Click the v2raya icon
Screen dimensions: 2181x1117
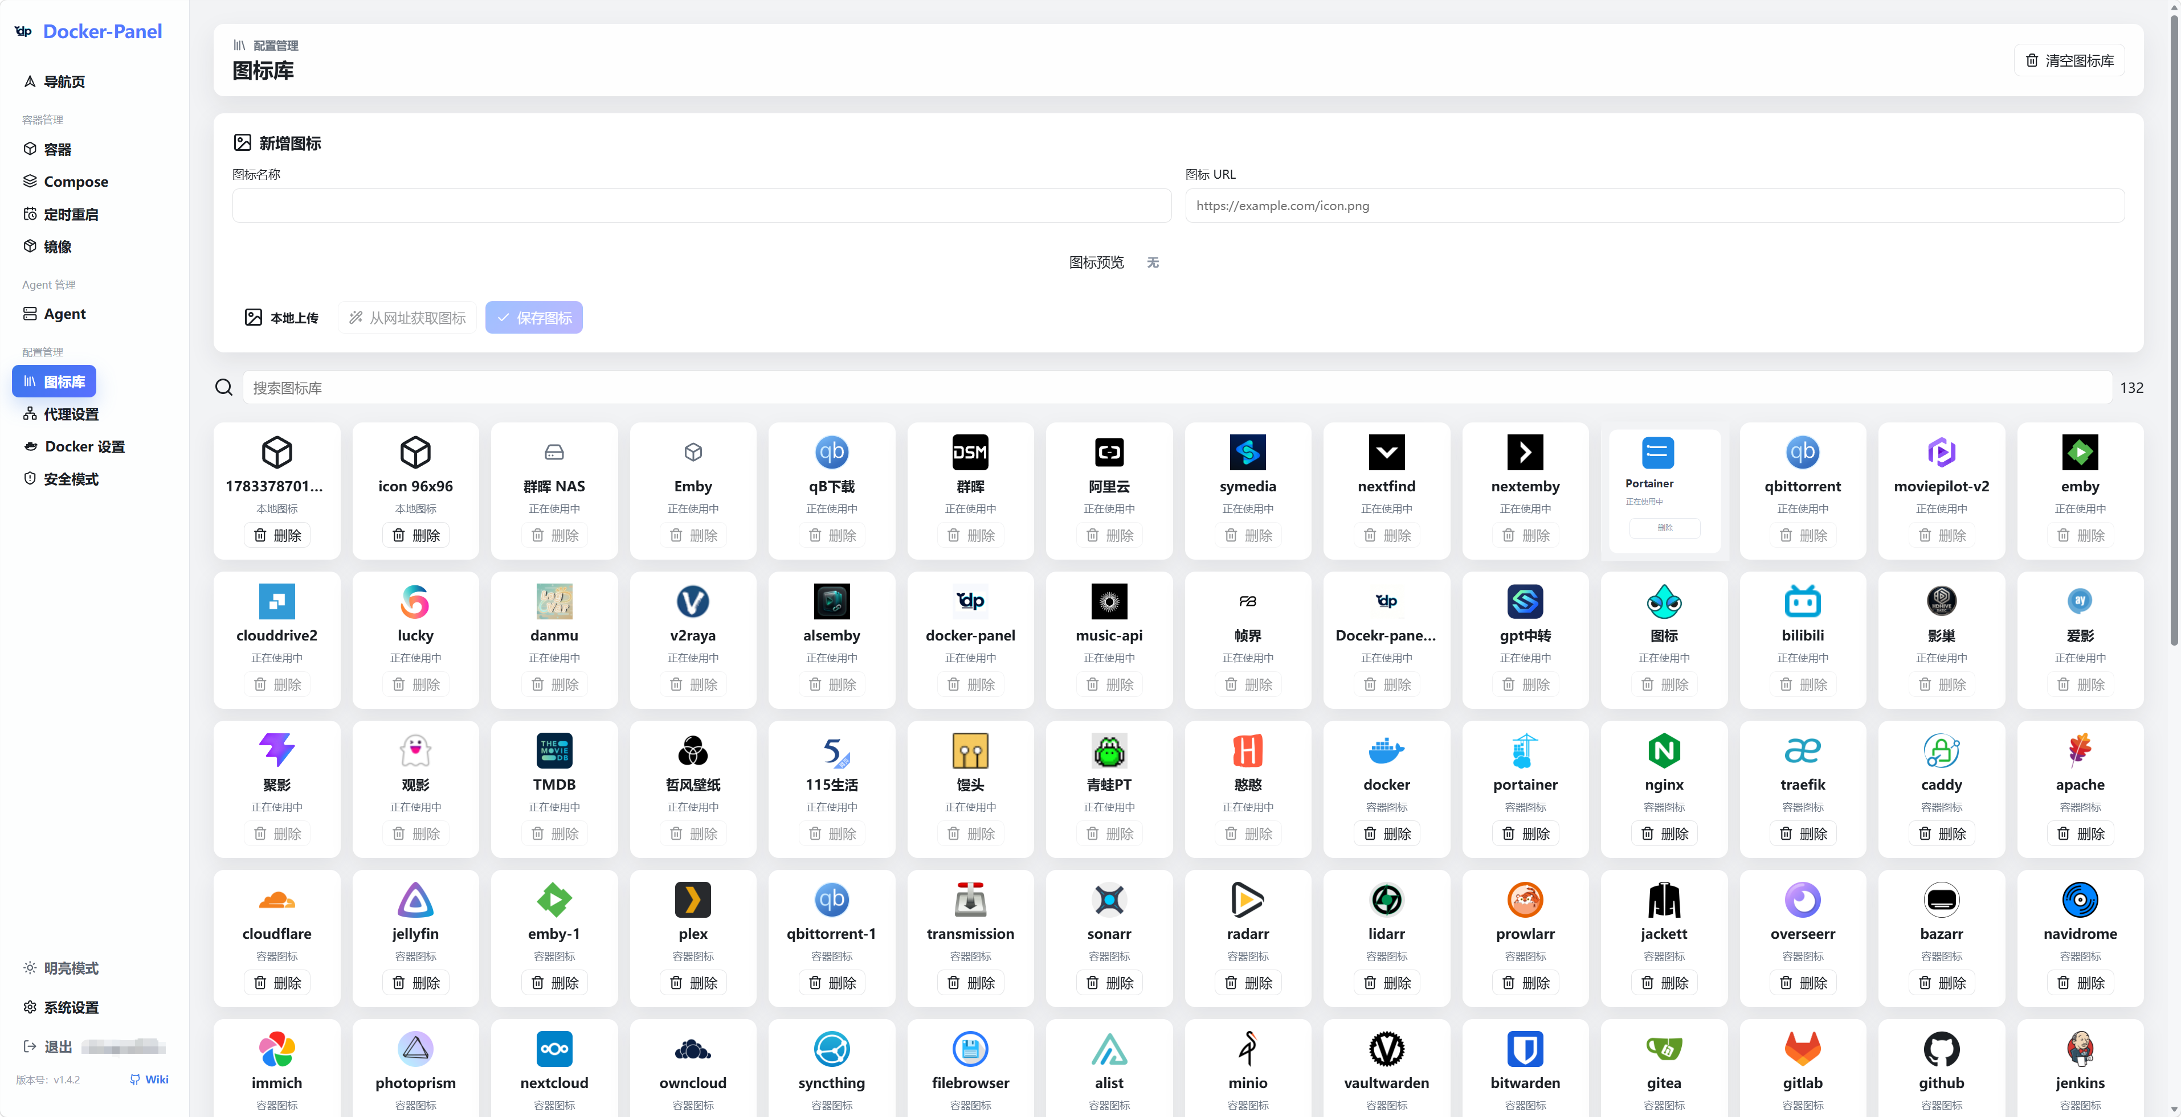point(693,601)
